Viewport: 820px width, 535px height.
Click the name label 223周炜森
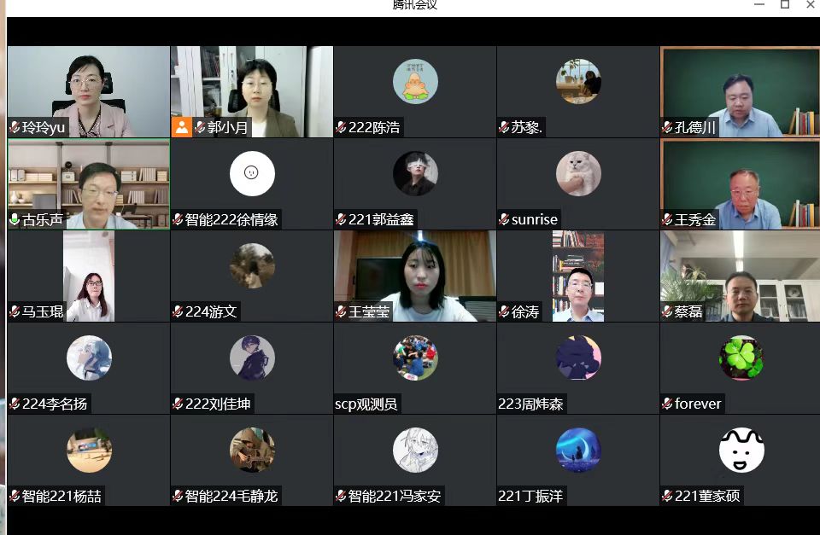pyautogui.click(x=530, y=404)
